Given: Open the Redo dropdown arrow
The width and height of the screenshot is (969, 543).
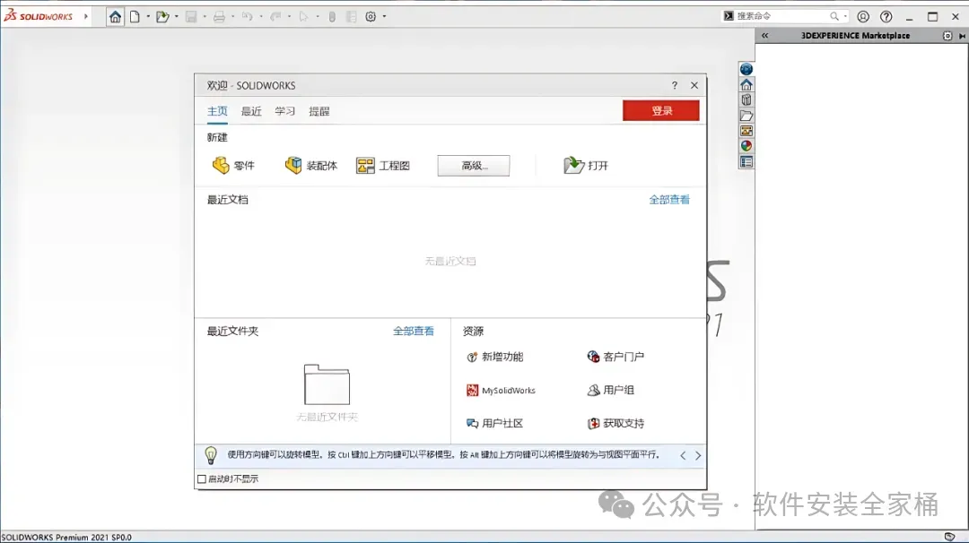Looking at the screenshot, I should (x=289, y=17).
